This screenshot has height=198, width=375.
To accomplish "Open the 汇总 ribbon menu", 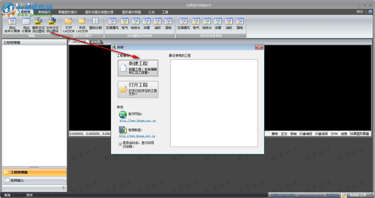I will click(151, 12).
